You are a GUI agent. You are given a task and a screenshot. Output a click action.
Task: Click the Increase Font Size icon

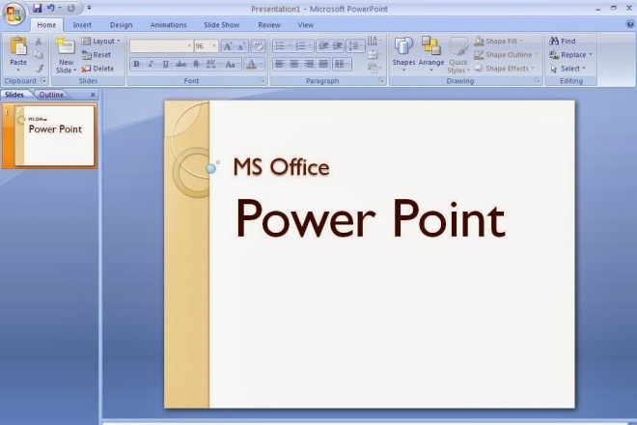pos(228,46)
